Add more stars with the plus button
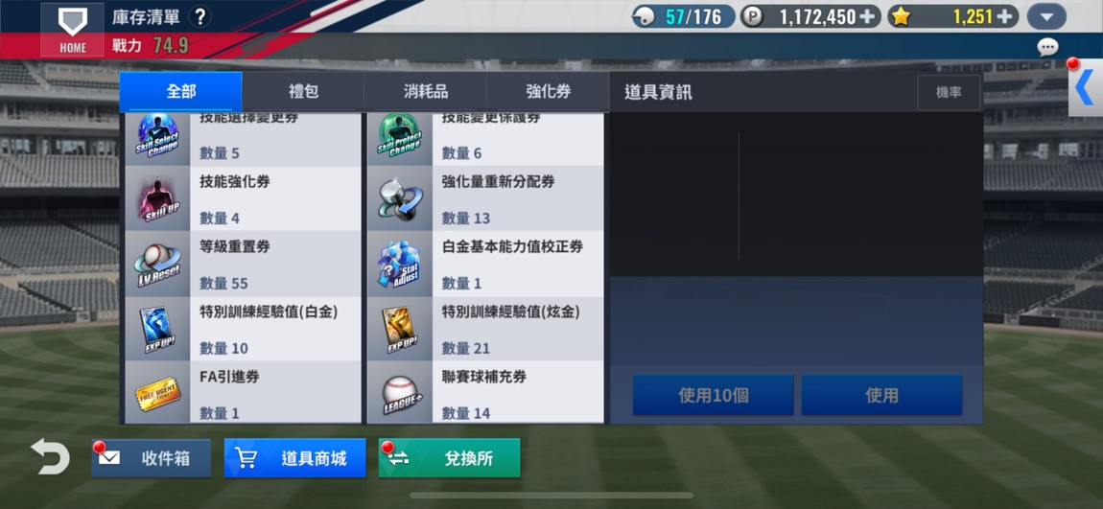The height and width of the screenshot is (509, 1103). pos(1007,16)
